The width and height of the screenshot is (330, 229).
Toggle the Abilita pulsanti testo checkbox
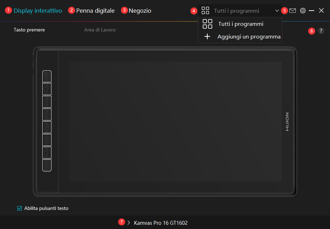[20, 208]
